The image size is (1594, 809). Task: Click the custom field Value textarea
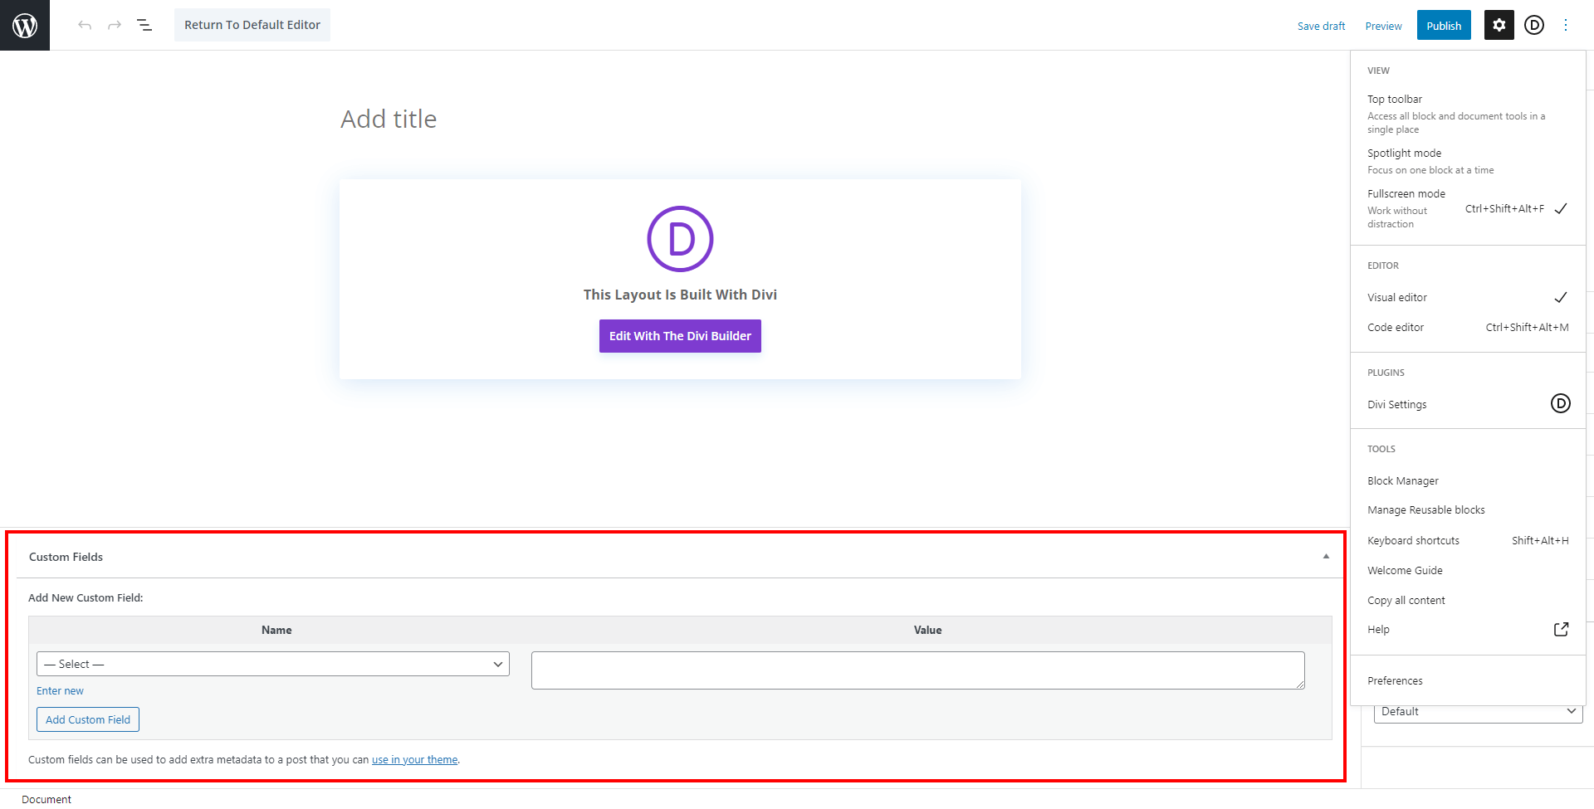point(917,670)
